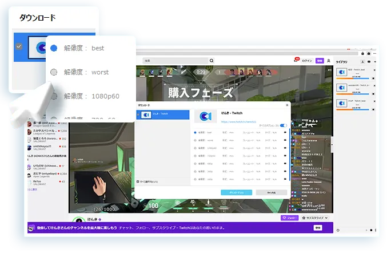
Task: Select the worst resolution radio in the dialog
Action: click(x=195, y=140)
